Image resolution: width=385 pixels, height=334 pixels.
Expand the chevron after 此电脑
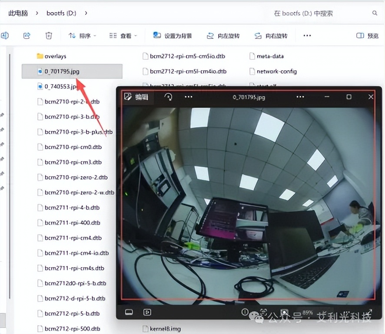point(37,13)
